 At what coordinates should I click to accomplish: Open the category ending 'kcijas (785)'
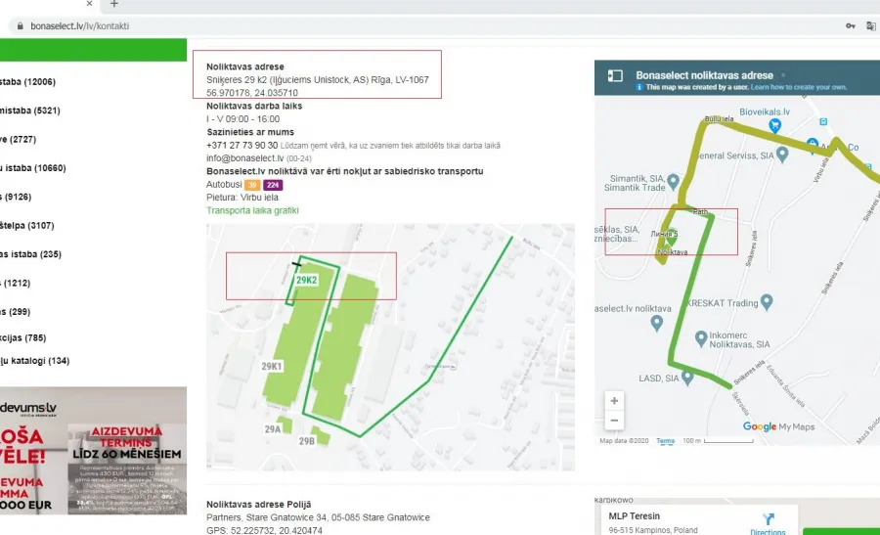tap(23, 338)
